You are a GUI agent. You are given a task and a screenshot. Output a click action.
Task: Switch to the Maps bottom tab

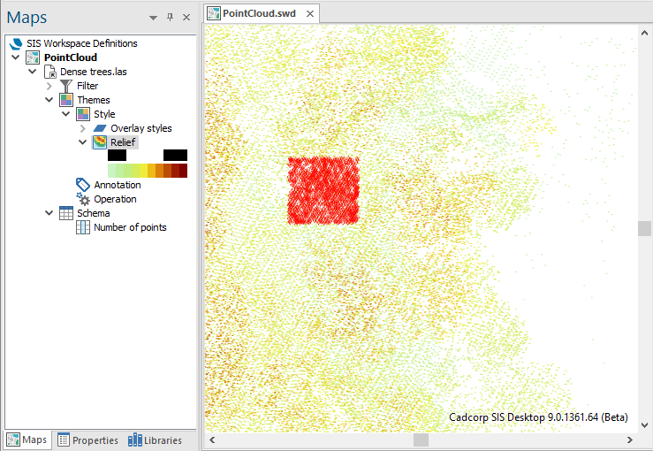pos(27,440)
